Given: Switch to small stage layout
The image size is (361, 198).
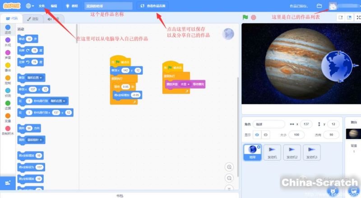Looking at the screenshot, I should (341, 17).
